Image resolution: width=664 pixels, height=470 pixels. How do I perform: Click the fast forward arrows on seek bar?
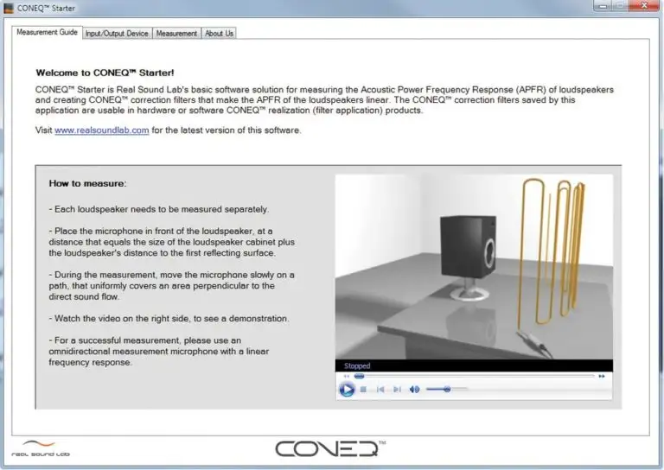point(602,376)
